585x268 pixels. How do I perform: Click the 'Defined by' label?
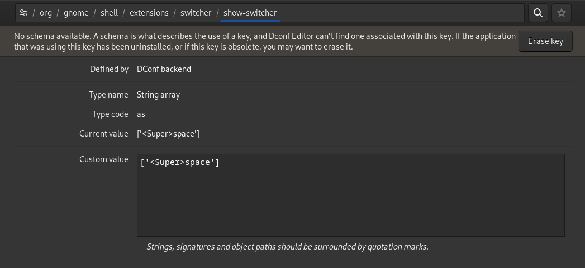tap(109, 69)
